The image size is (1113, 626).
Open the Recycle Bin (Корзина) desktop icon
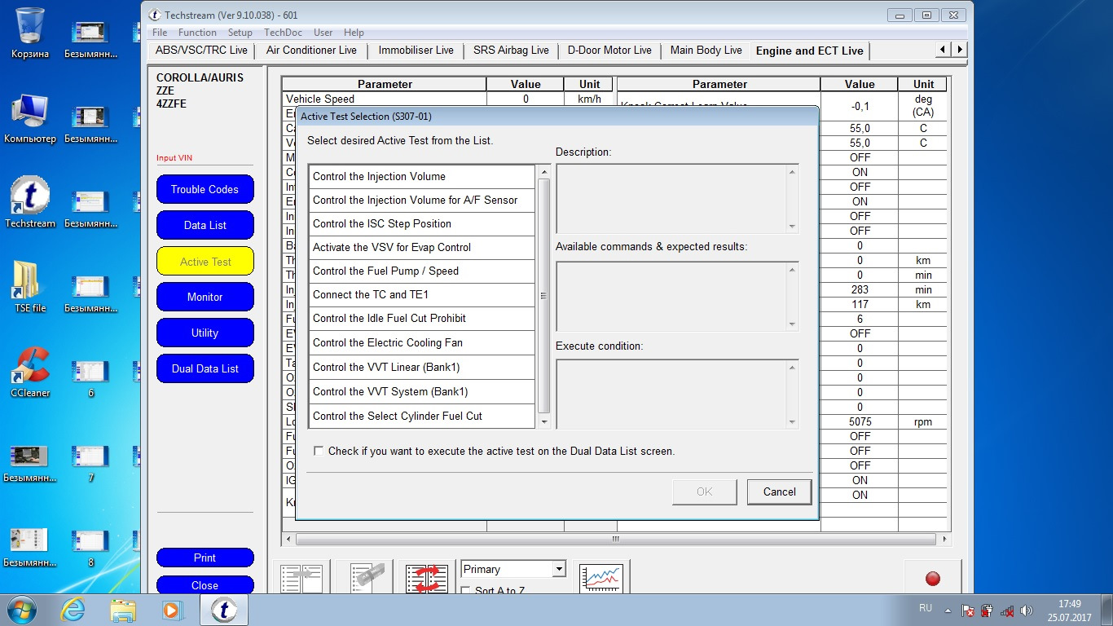pyautogui.click(x=30, y=33)
